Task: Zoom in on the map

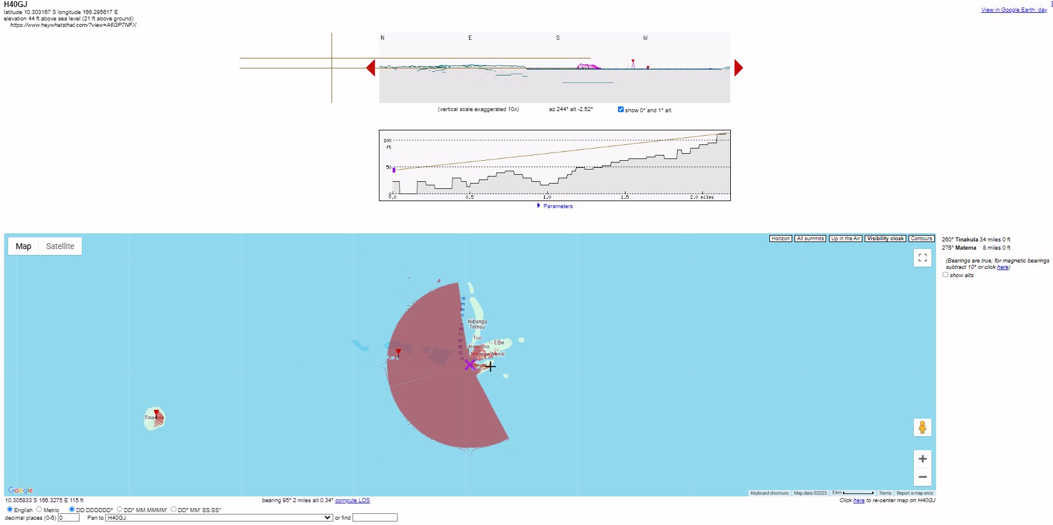Action: tap(922, 459)
